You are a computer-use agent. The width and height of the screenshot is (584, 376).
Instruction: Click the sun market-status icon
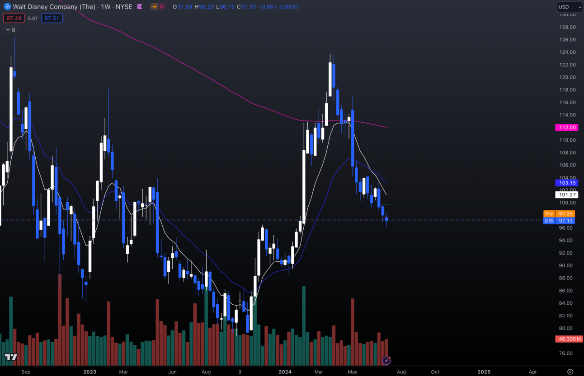tap(154, 7)
